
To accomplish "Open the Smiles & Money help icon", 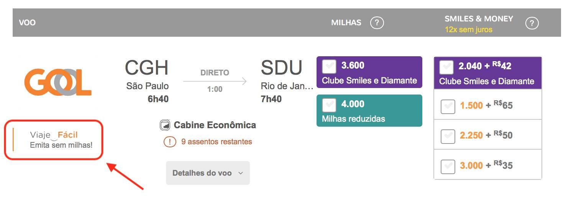I will point(532,23).
